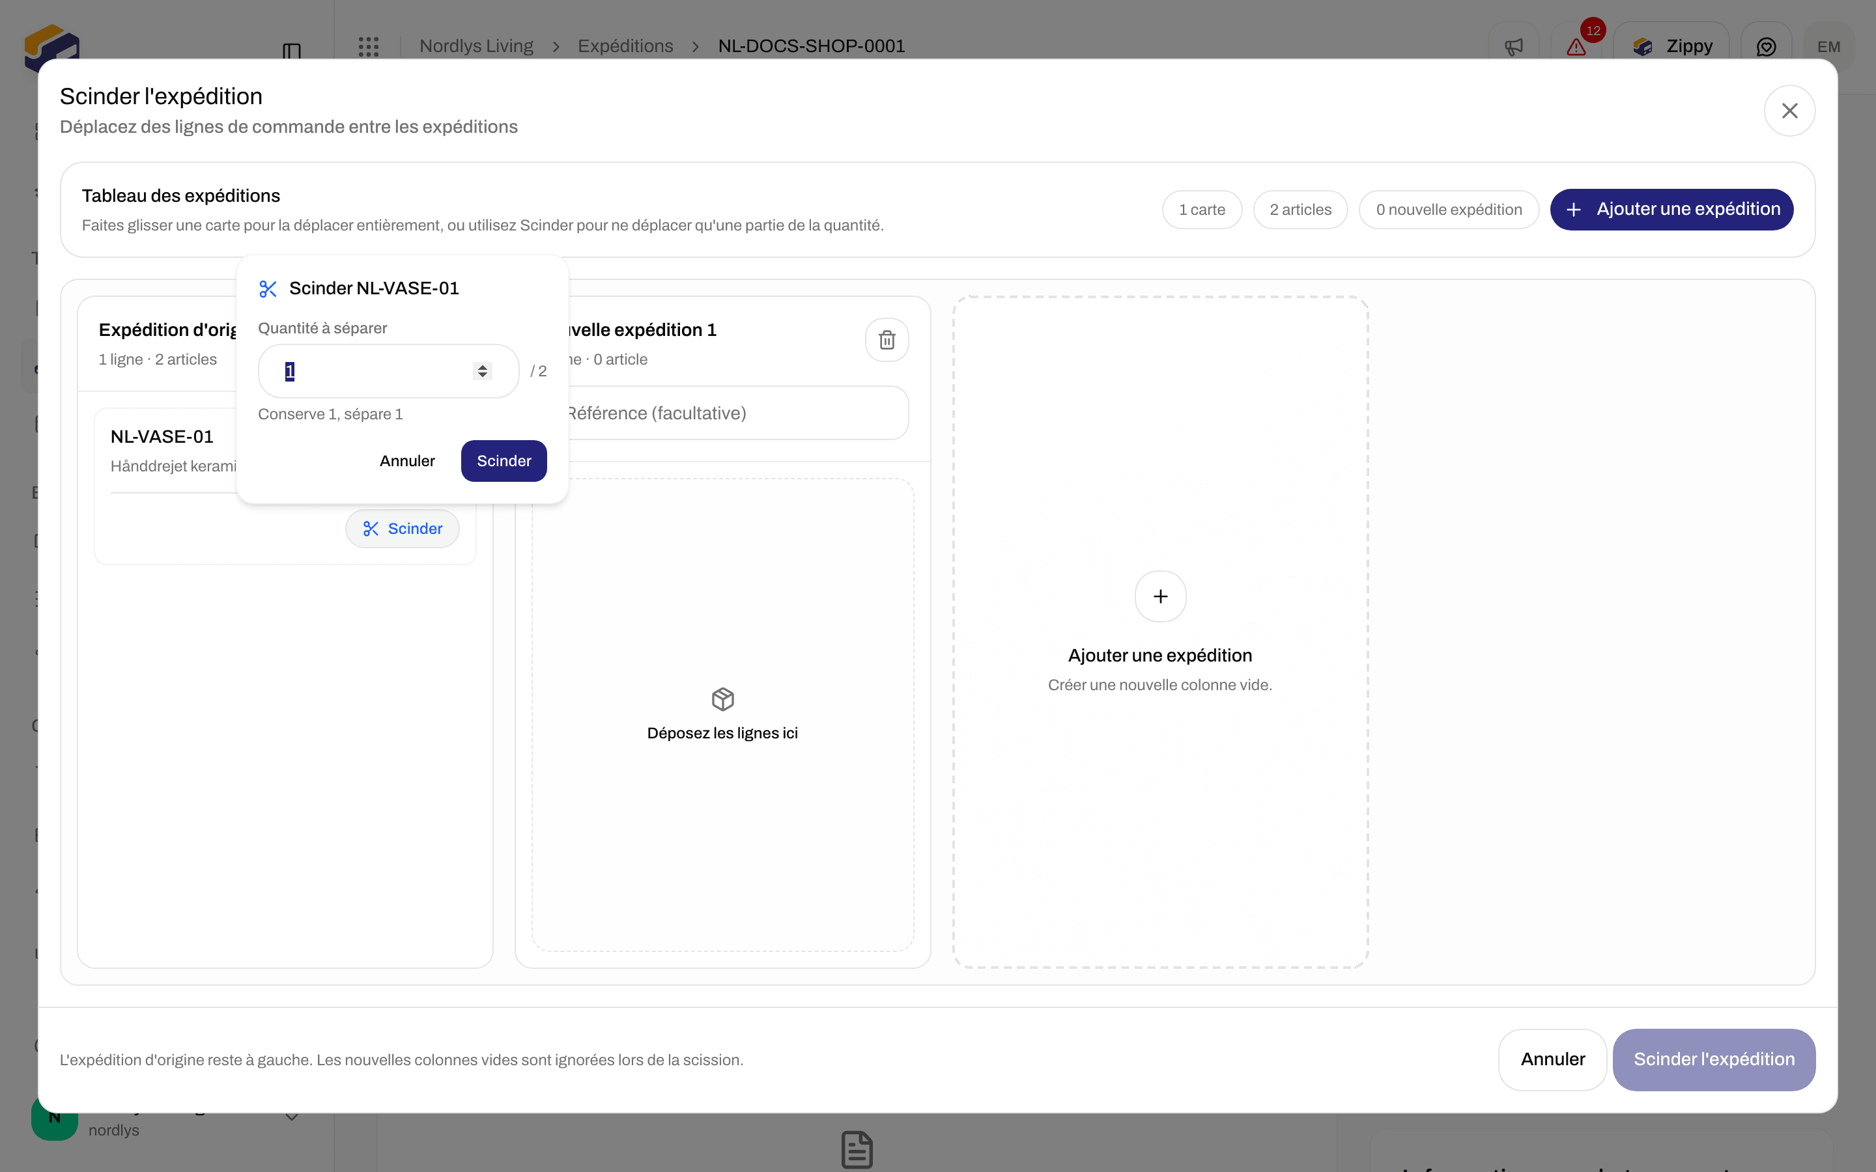The height and width of the screenshot is (1172, 1876).
Task: Click Scinder l'expédition submit button
Action: tap(1714, 1059)
